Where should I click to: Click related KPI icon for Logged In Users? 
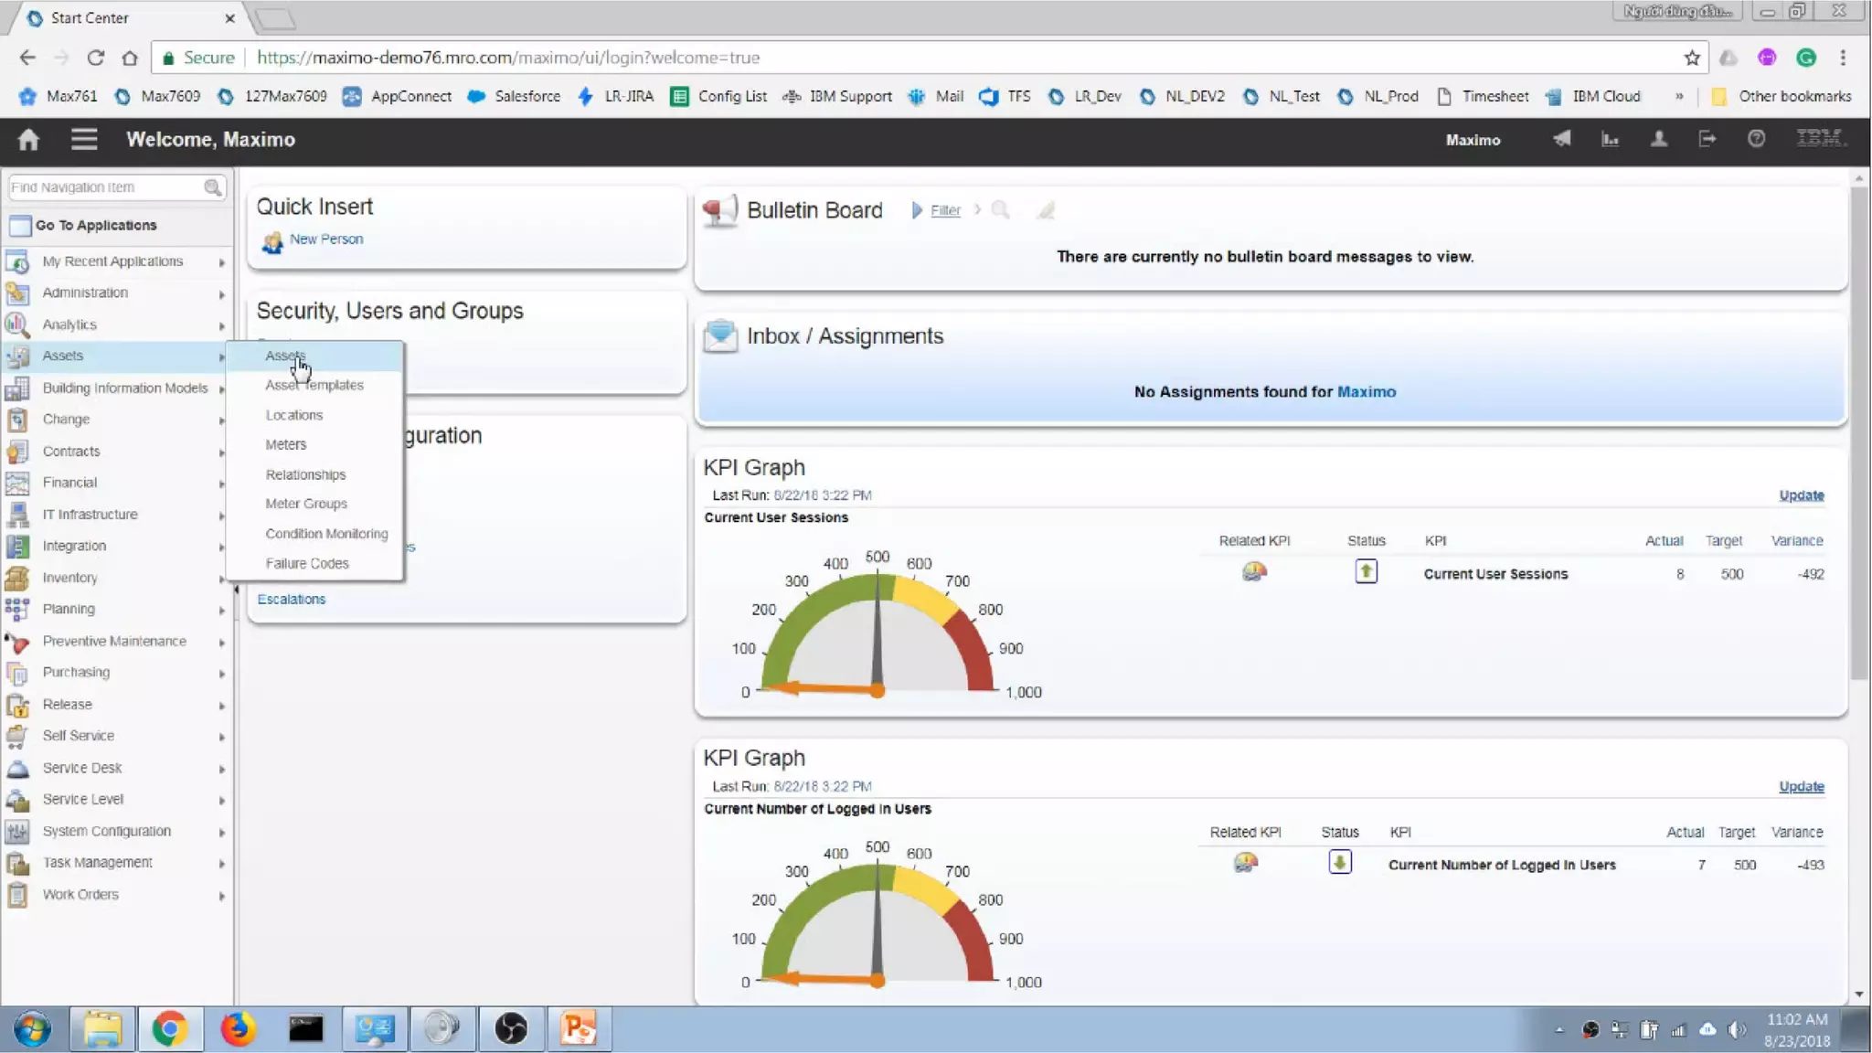point(1245,863)
